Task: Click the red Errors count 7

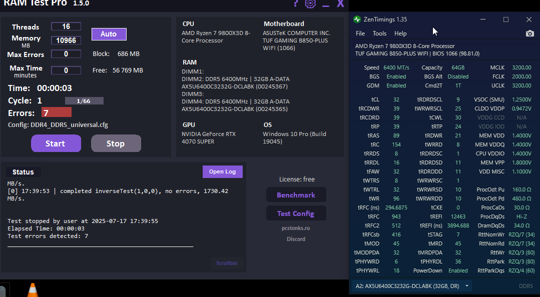Action: coord(57,112)
